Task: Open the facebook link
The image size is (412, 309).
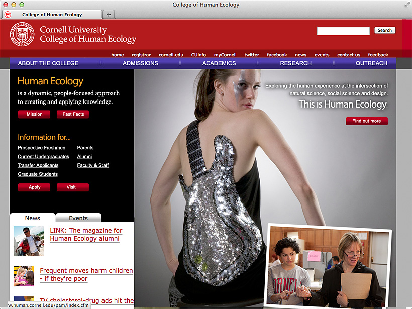Action: pos(277,55)
